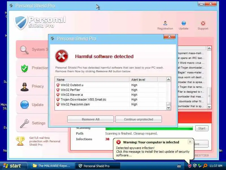
Task: Select the Privacy sidebar tab
Action: [x=32, y=86]
